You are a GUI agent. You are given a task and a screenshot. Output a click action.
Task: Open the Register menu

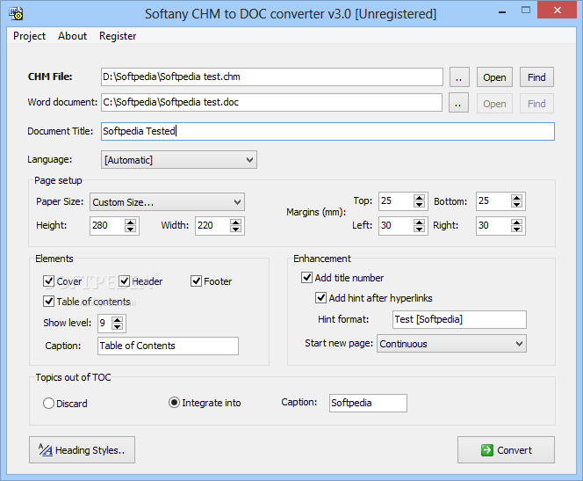118,36
